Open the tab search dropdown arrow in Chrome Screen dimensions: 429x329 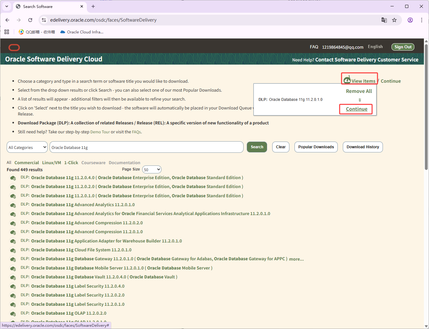coord(7,6)
